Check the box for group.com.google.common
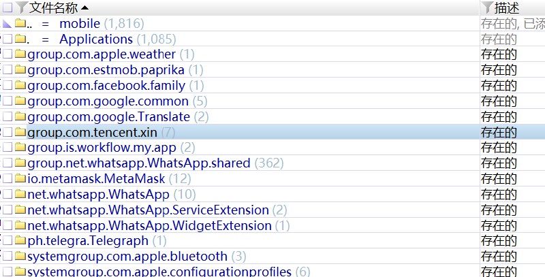 point(7,101)
